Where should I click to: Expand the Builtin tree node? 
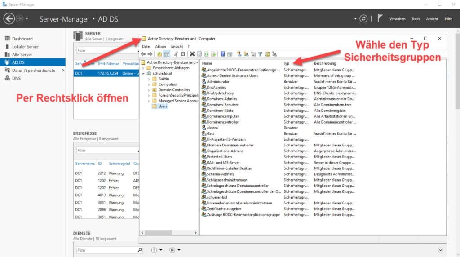(149, 79)
